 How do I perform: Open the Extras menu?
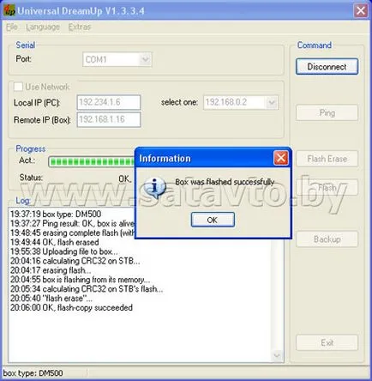click(x=80, y=27)
